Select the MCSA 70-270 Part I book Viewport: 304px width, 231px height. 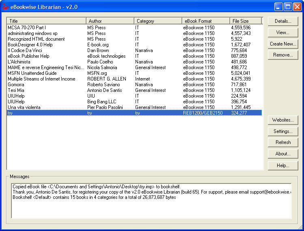click(27, 28)
